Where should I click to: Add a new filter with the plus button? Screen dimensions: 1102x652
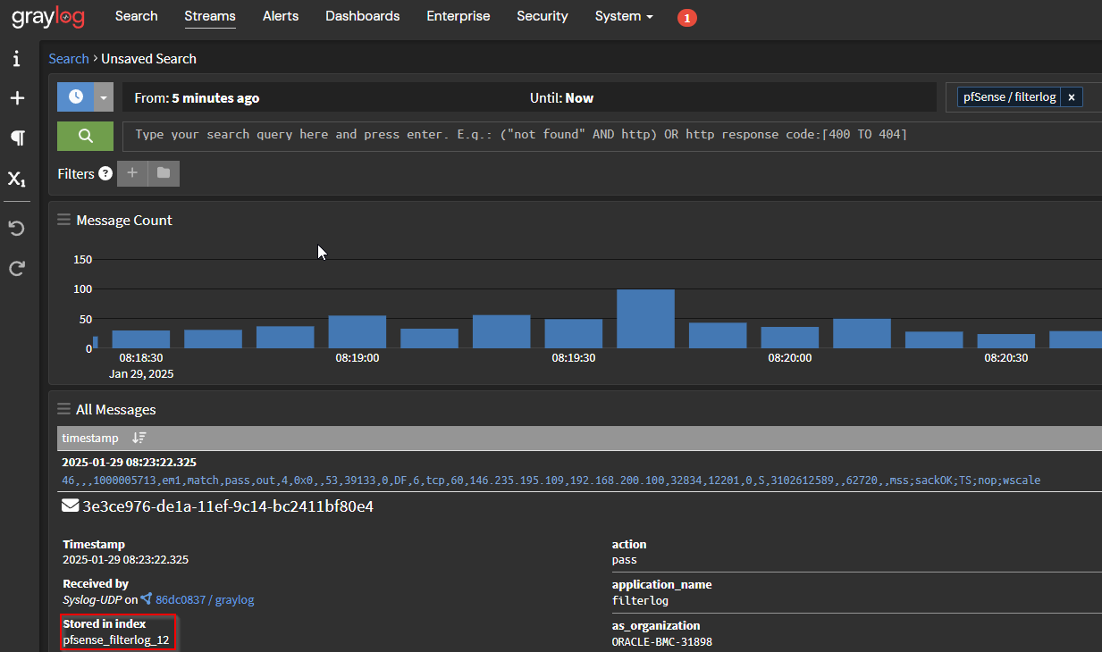tap(132, 173)
